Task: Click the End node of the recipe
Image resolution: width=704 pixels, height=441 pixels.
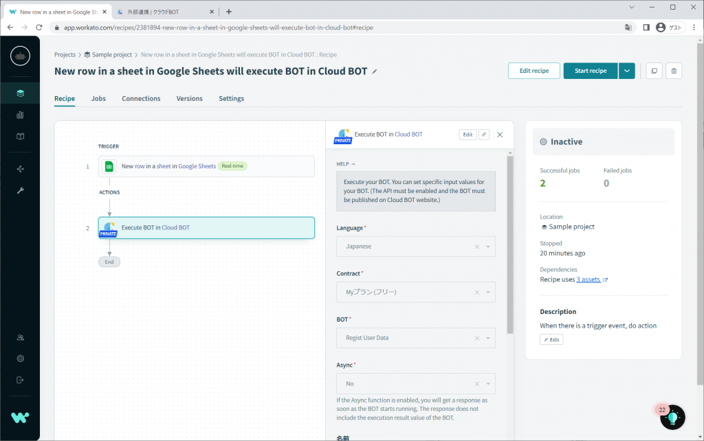Action: point(109,262)
